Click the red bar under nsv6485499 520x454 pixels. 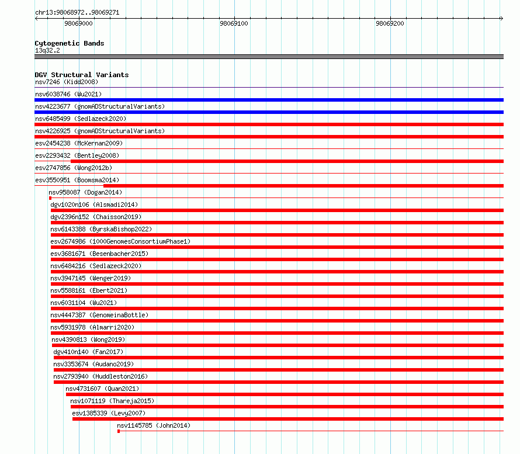click(269, 124)
